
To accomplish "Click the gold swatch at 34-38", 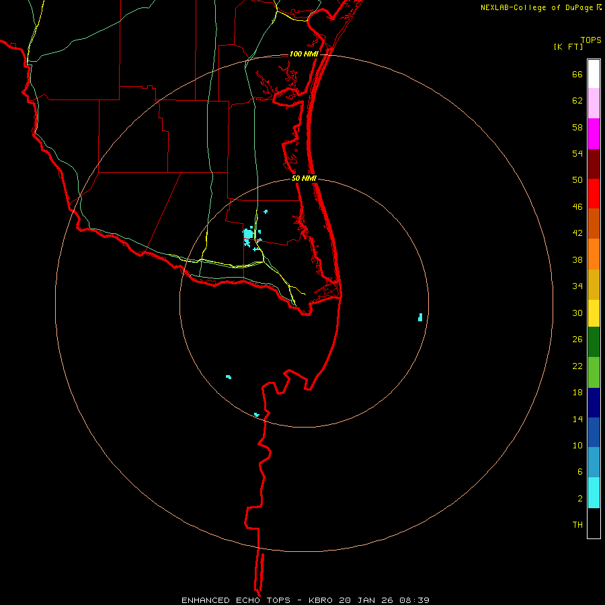I will coord(594,284).
